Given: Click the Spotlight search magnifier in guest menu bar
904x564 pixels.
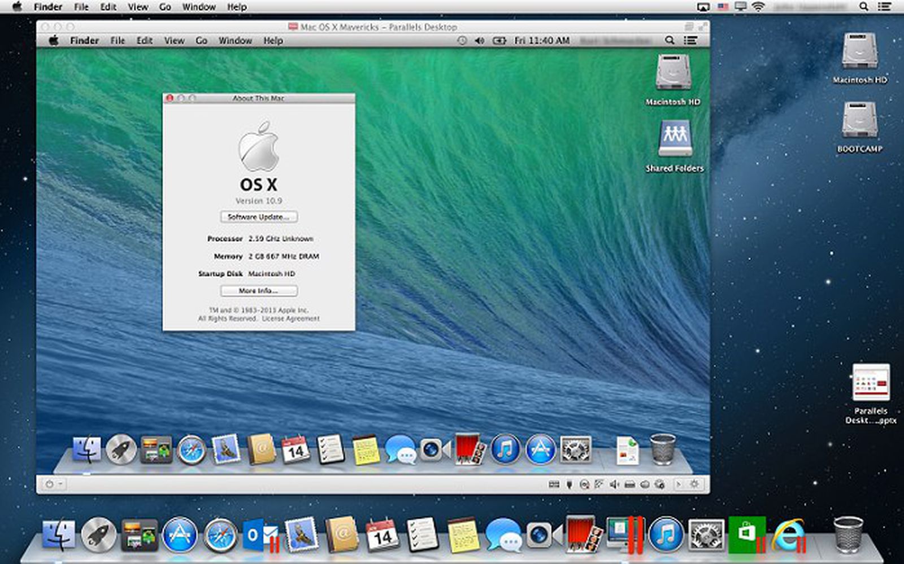Looking at the screenshot, I should pos(670,40).
